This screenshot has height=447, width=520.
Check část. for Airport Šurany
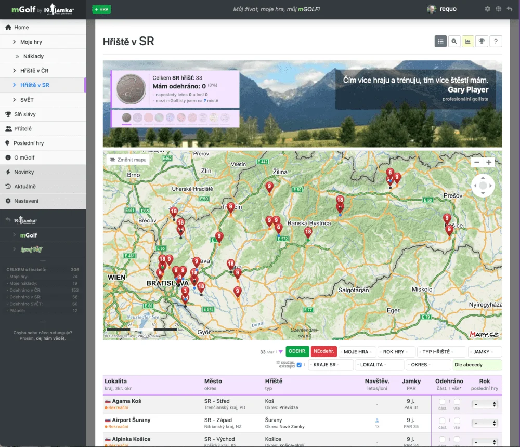point(442,421)
